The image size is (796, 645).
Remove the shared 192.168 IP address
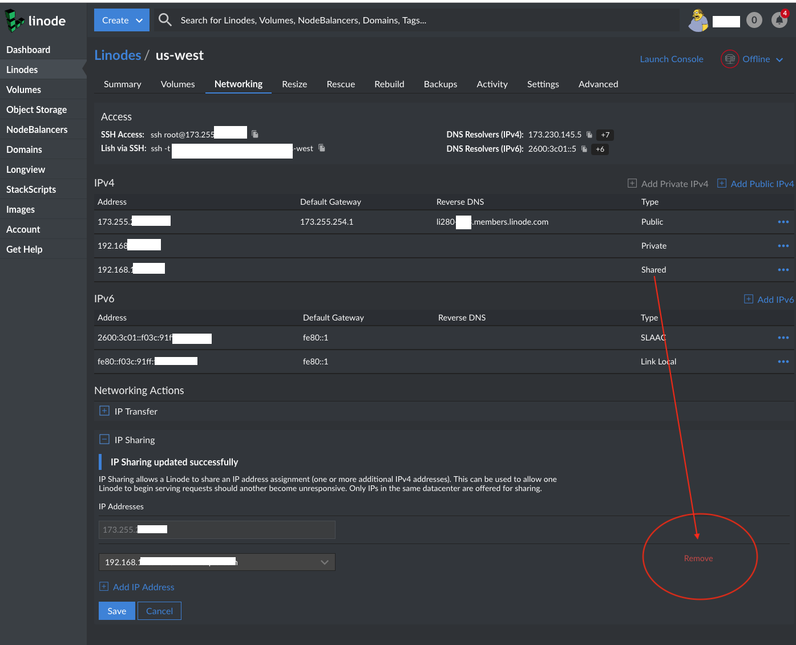(x=698, y=558)
